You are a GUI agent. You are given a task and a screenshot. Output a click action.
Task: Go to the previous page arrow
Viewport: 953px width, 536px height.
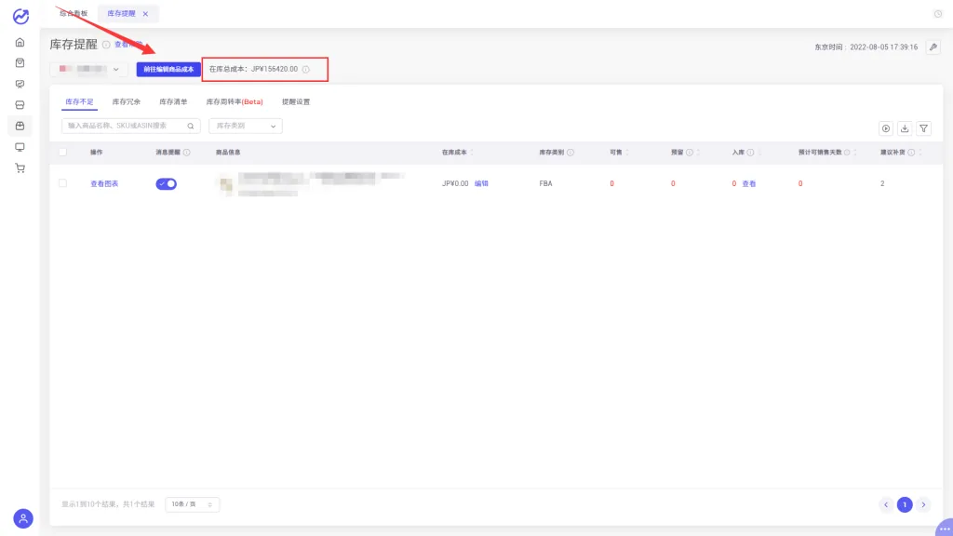[886, 504]
